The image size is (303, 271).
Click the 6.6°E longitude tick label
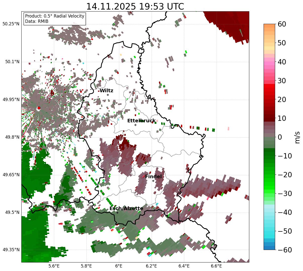pos(216,266)
